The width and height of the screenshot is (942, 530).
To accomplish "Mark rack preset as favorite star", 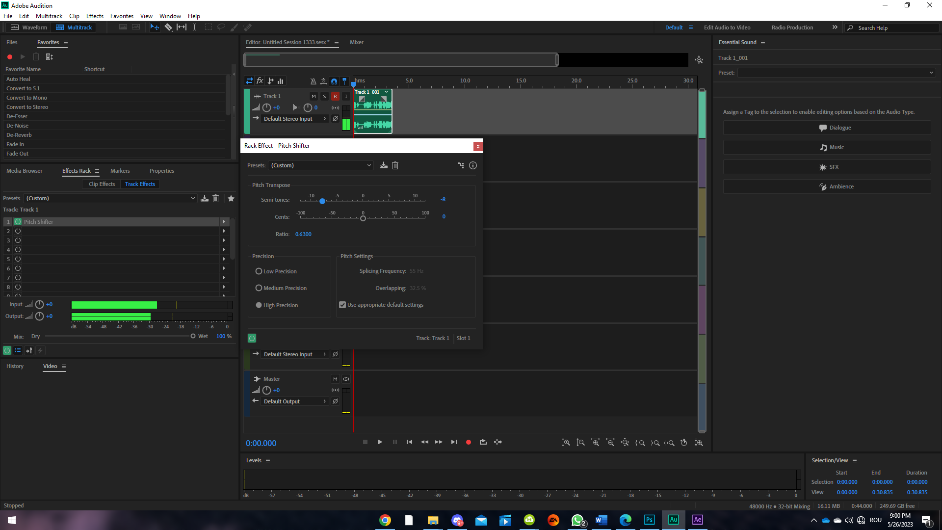I will coord(231,198).
